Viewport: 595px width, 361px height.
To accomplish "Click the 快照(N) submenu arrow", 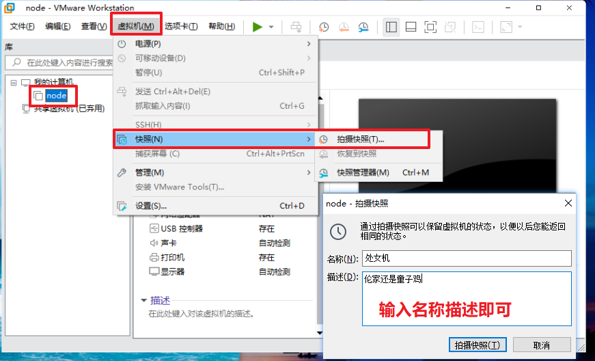I will click(x=309, y=139).
